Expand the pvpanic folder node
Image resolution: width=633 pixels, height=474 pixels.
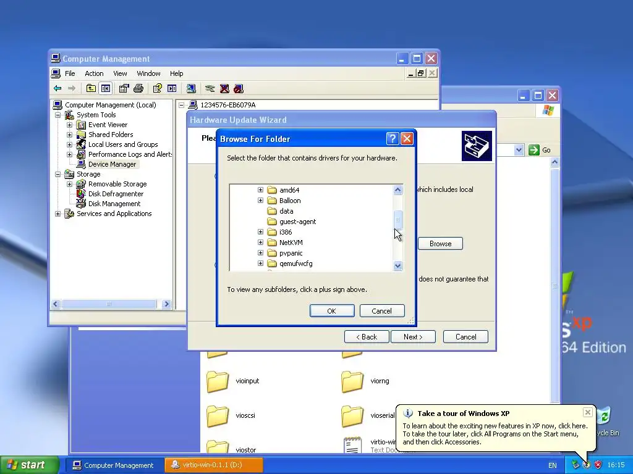pos(260,252)
